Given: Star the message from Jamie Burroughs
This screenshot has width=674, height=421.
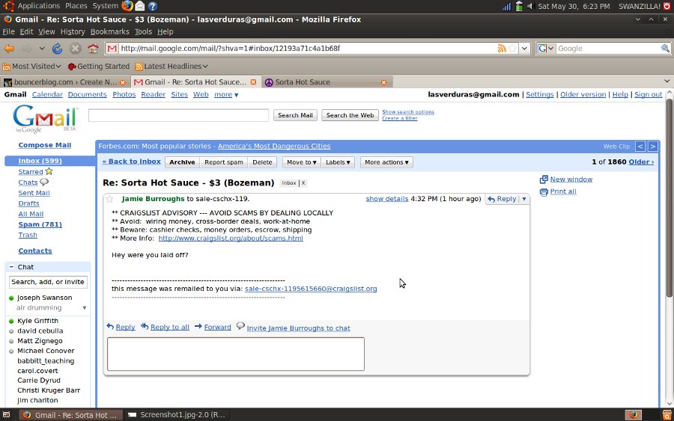Looking at the screenshot, I should [x=110, y=199].
